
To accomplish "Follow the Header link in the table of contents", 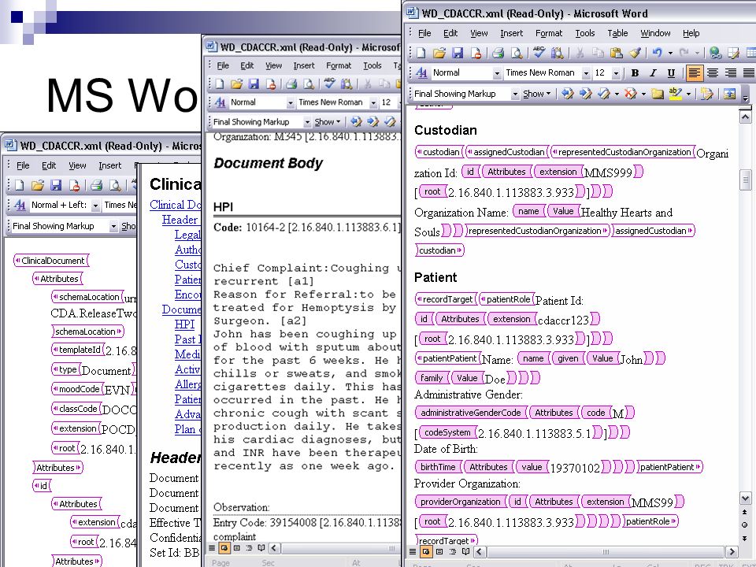I will click(x=180, y=220).
